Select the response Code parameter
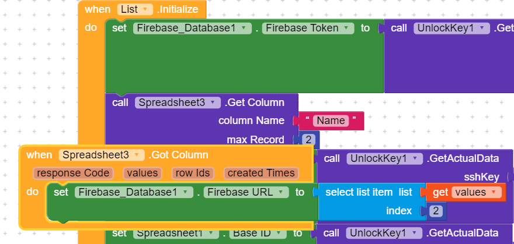 [x=72, y=173]
